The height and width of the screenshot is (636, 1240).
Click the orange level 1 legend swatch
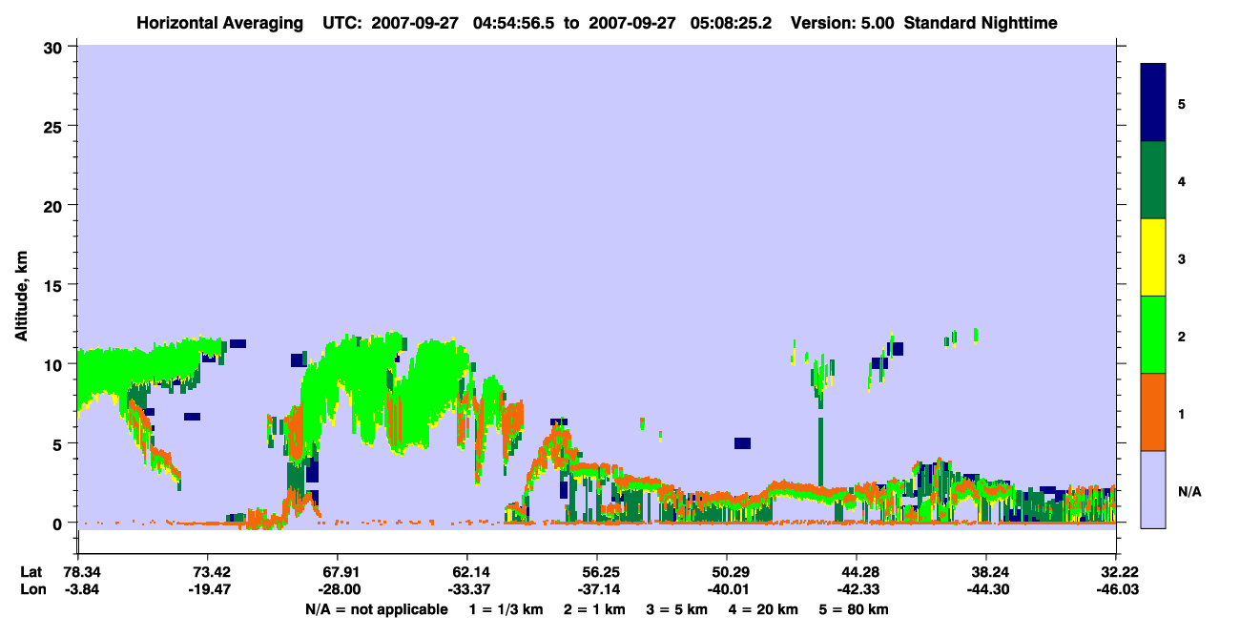tap(1153, 412)
